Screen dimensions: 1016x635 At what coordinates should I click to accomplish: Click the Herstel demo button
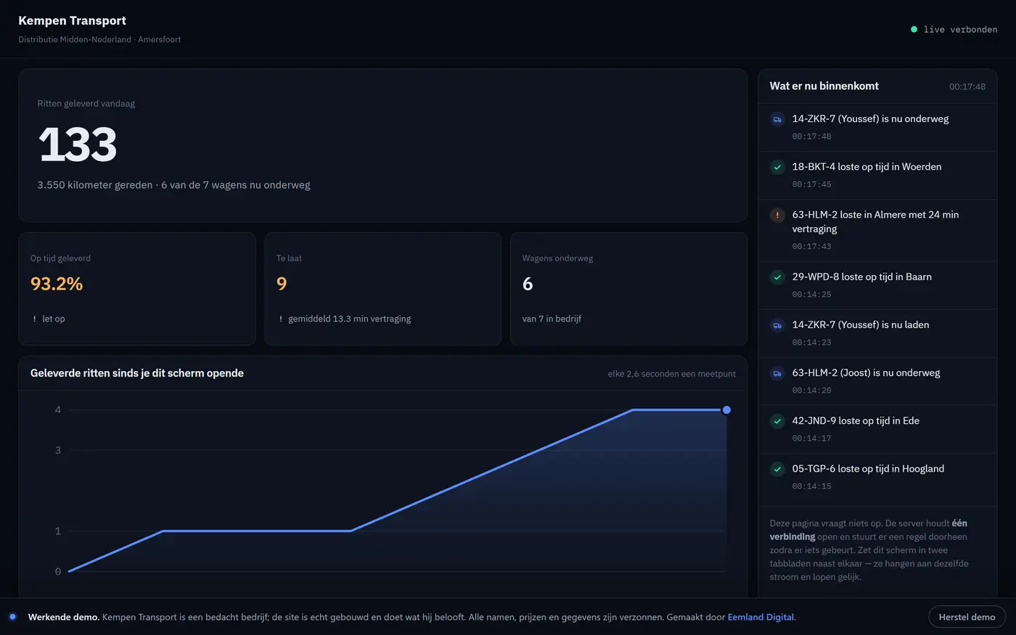967,617
